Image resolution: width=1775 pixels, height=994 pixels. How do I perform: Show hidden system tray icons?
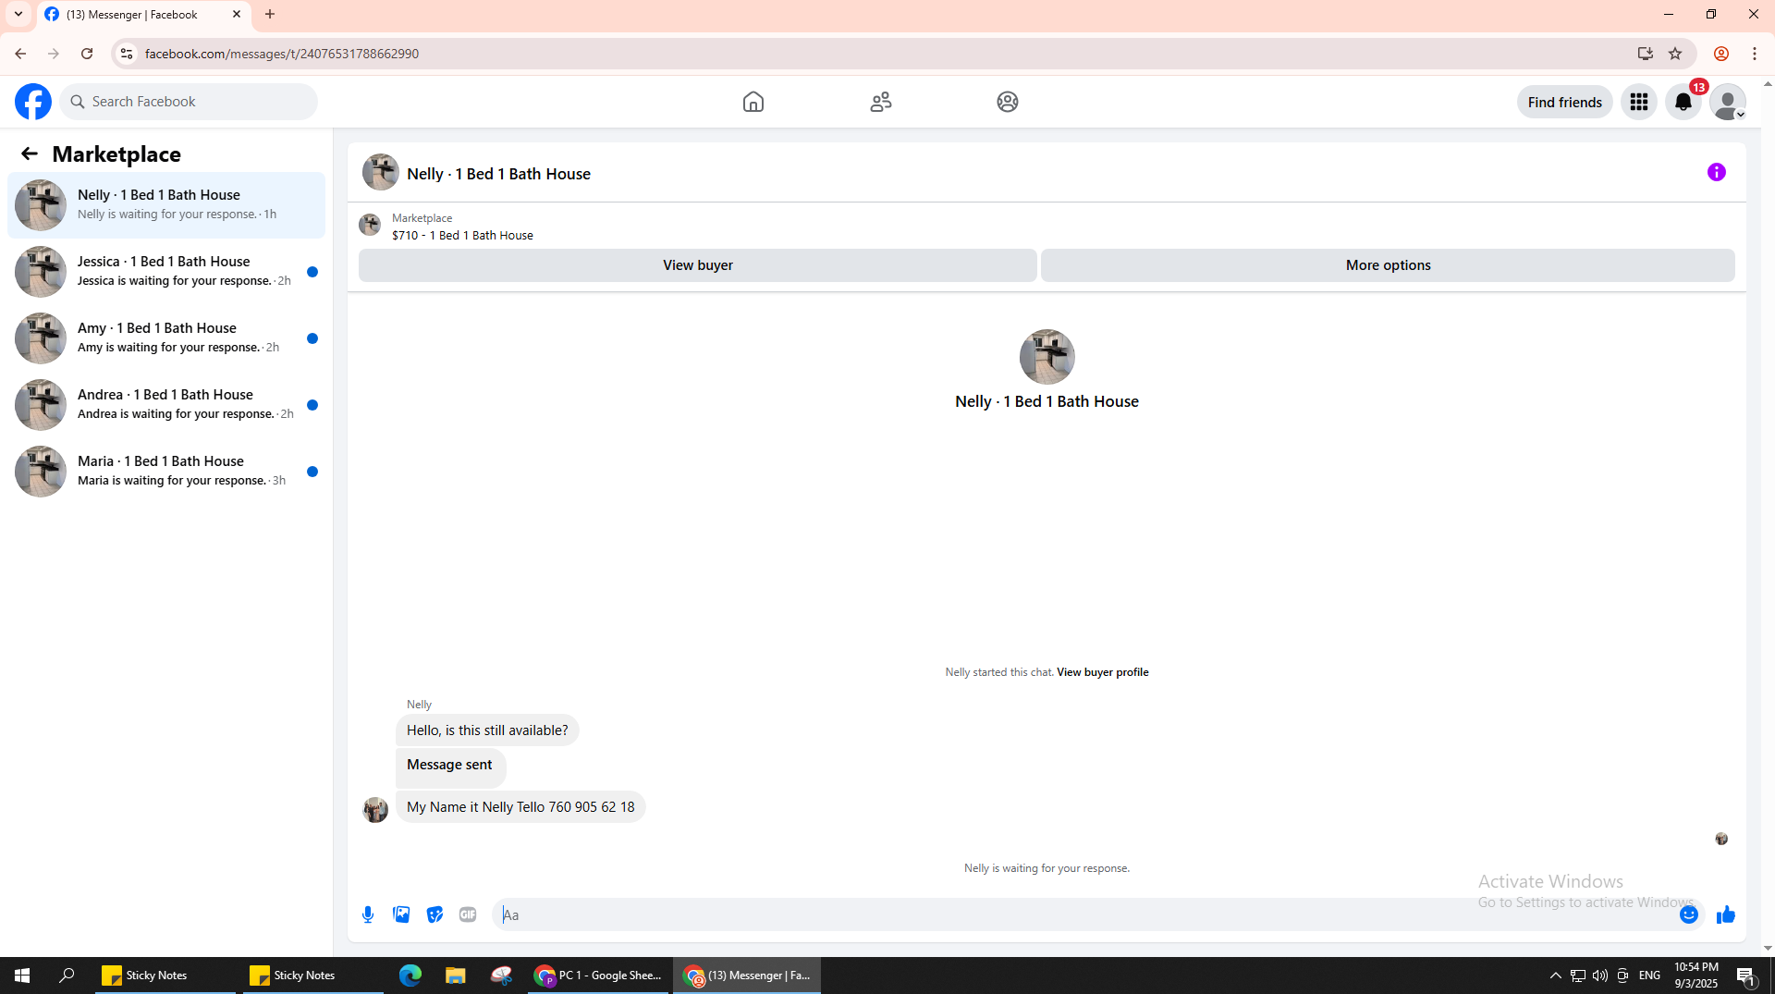(1556, 976)
